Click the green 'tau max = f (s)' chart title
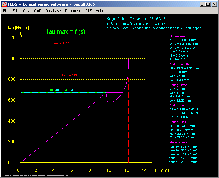The width and height of the screenshot is (219, 178). pyautogui.click(x=65, y=31)
